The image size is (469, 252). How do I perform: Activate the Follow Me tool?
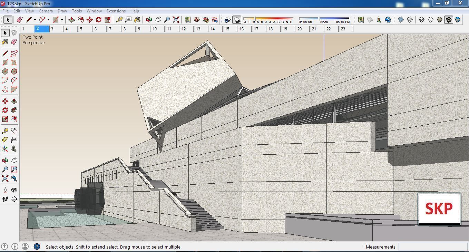14,110
